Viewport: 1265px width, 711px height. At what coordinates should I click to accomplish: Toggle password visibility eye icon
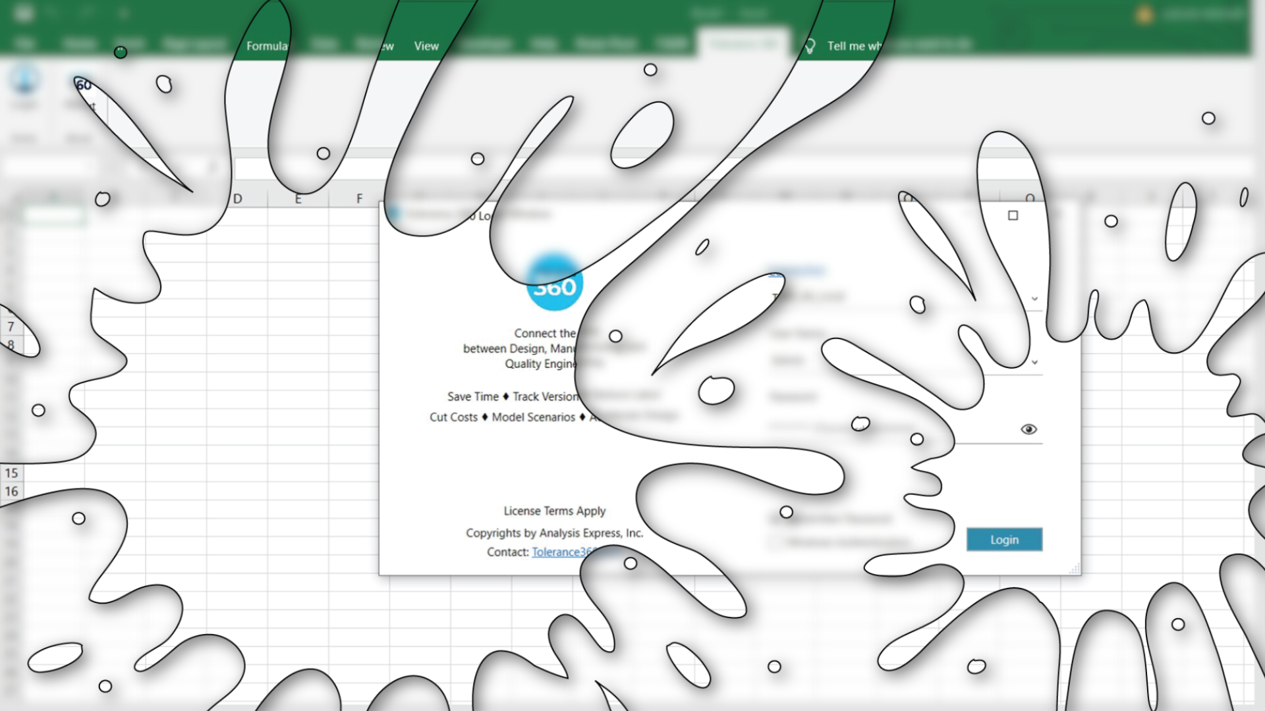pos(1028,429)
